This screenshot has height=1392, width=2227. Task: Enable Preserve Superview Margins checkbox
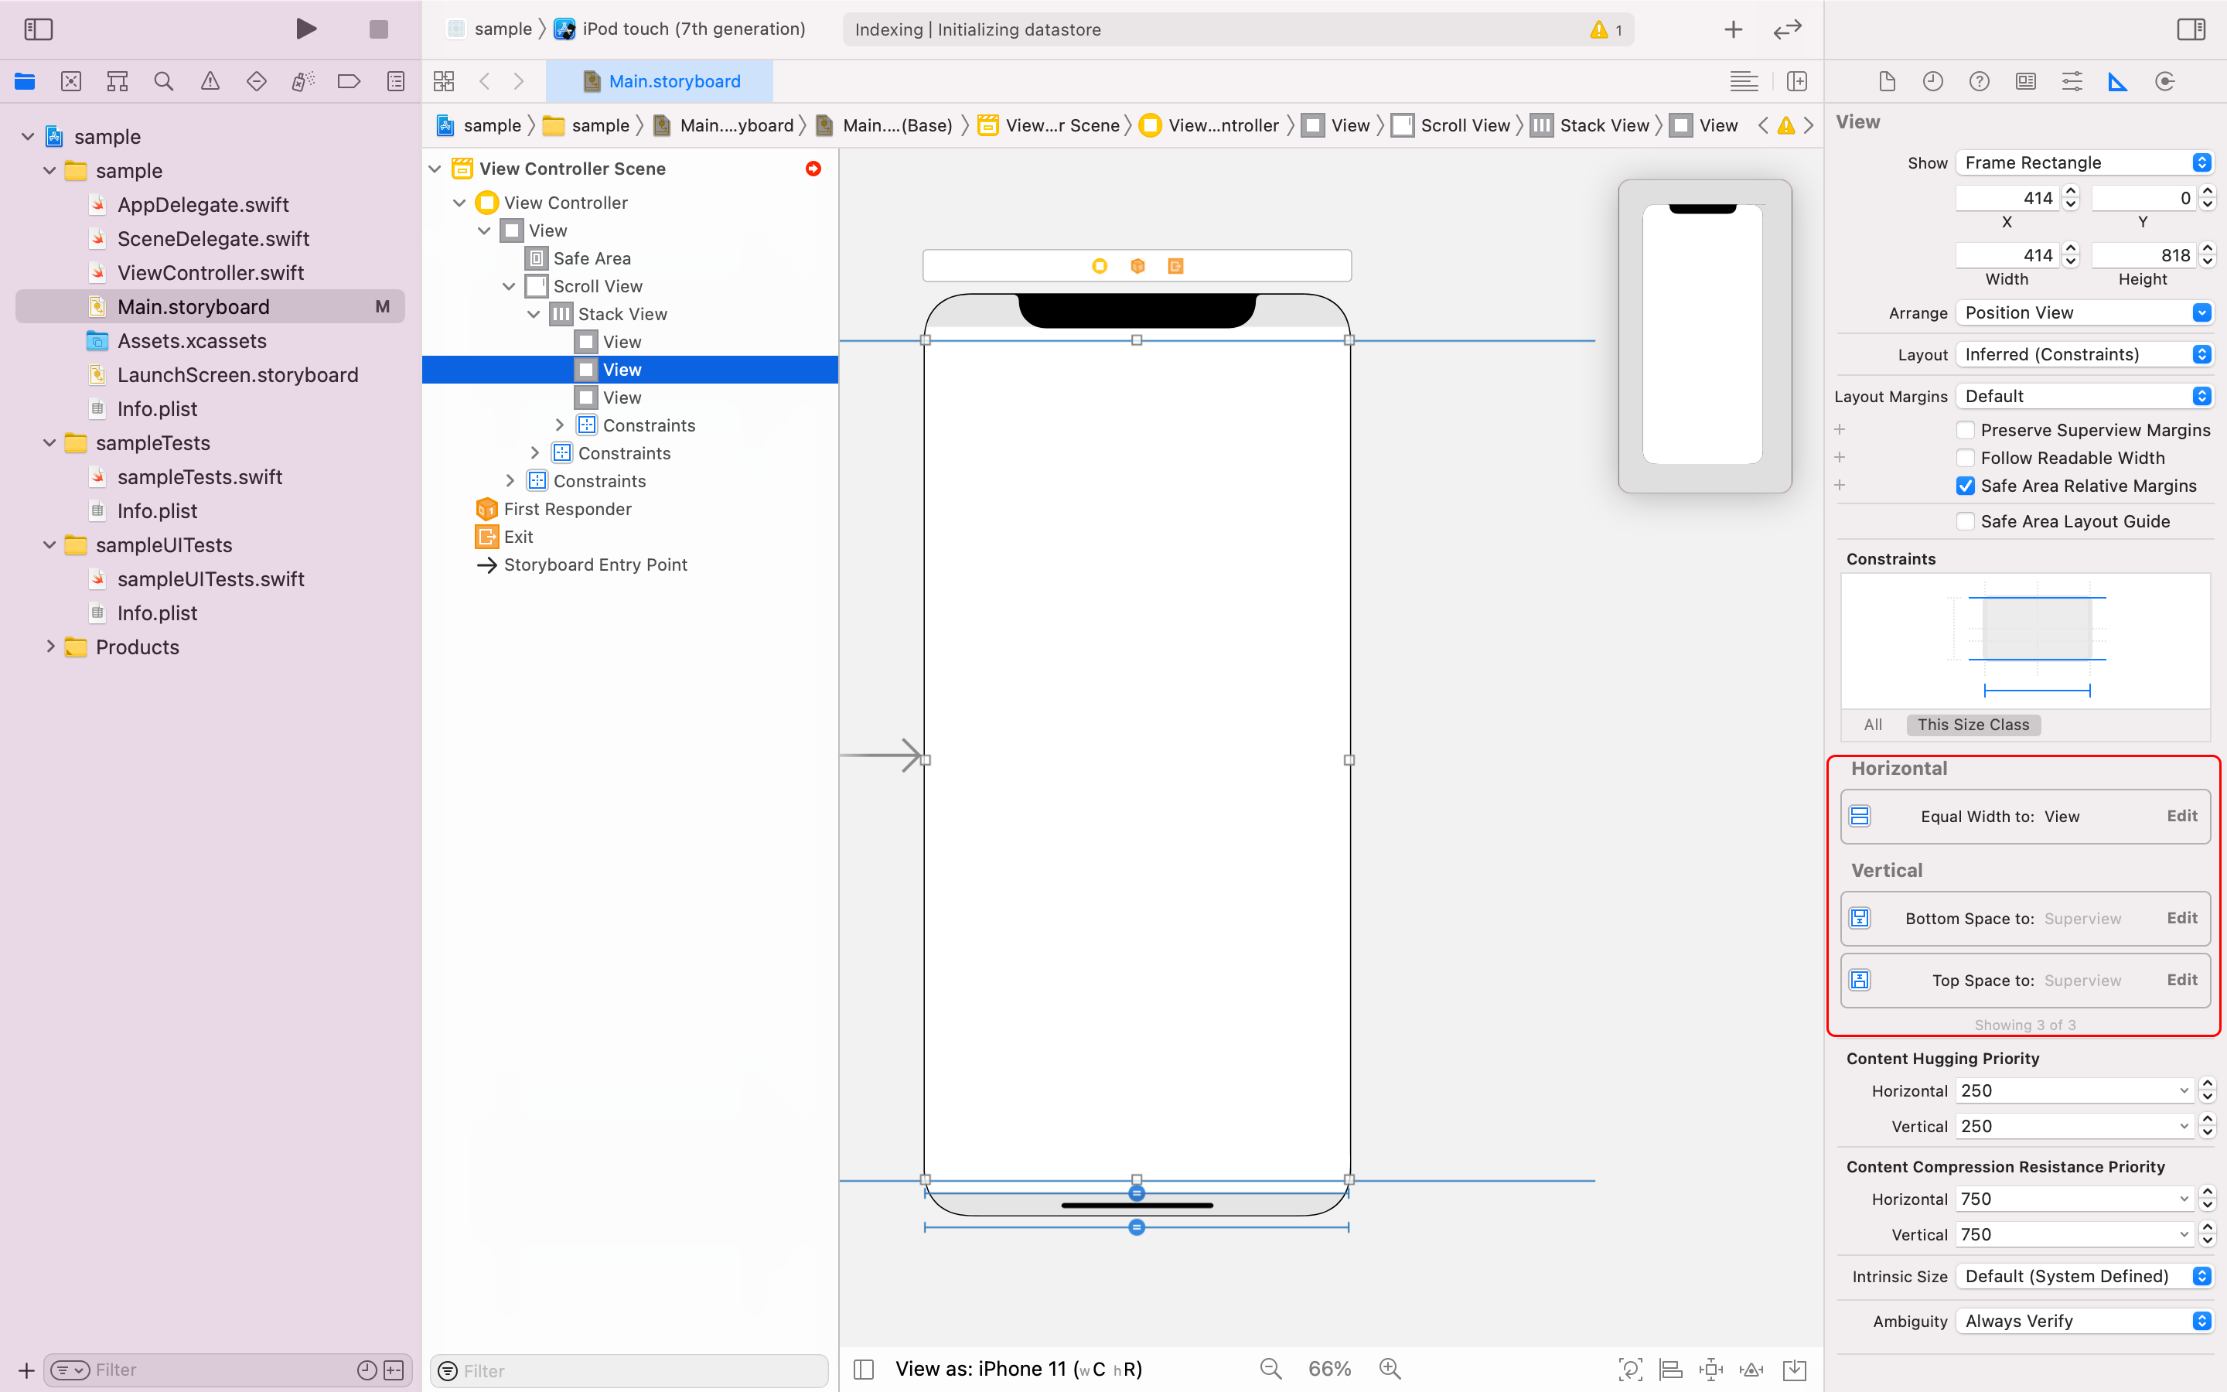point(1965,430)
